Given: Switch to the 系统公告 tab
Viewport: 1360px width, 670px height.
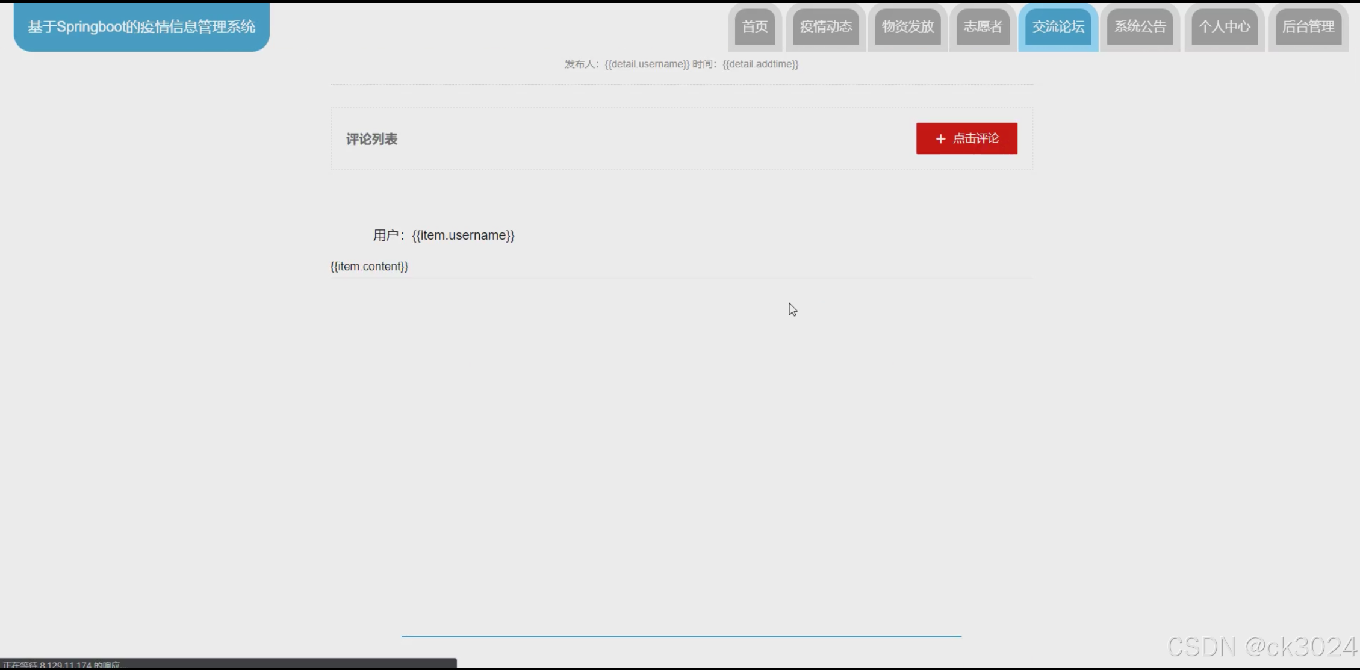Looking at the screenshot, I should click(x=1140, y=26).
